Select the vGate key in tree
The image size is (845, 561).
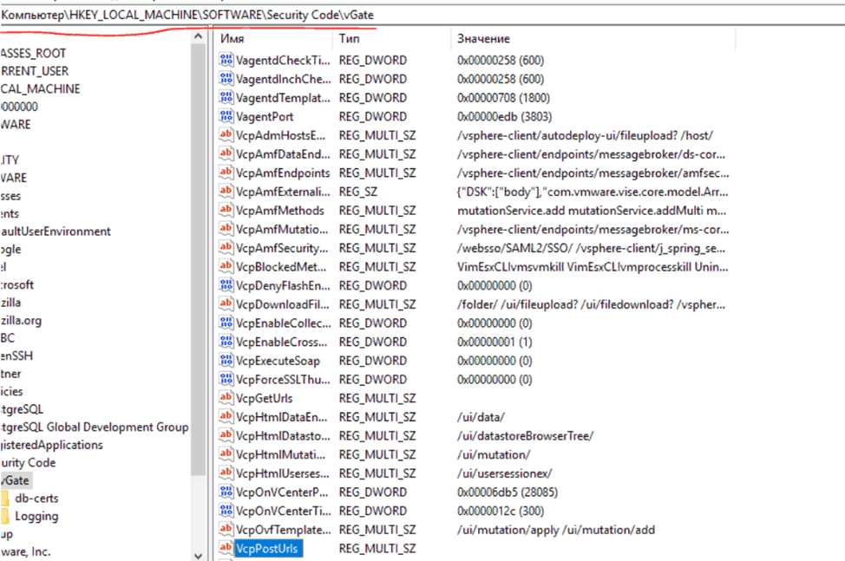[16, 480]
